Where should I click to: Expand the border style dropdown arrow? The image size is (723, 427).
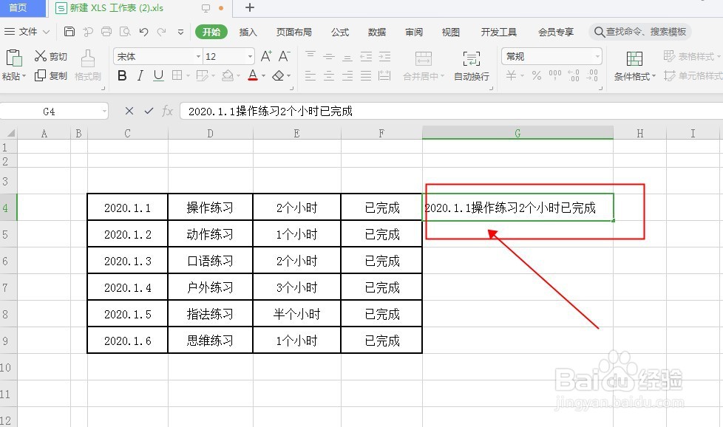pos(188,75)
